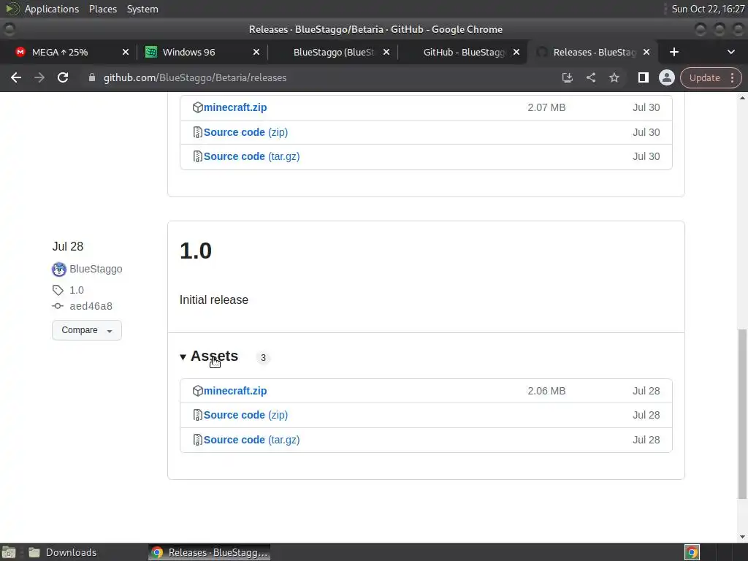This screenshot has height=561, width=748.
Task: Download Source code (zip) from Jul 30
Action: [x=245, y=132]
